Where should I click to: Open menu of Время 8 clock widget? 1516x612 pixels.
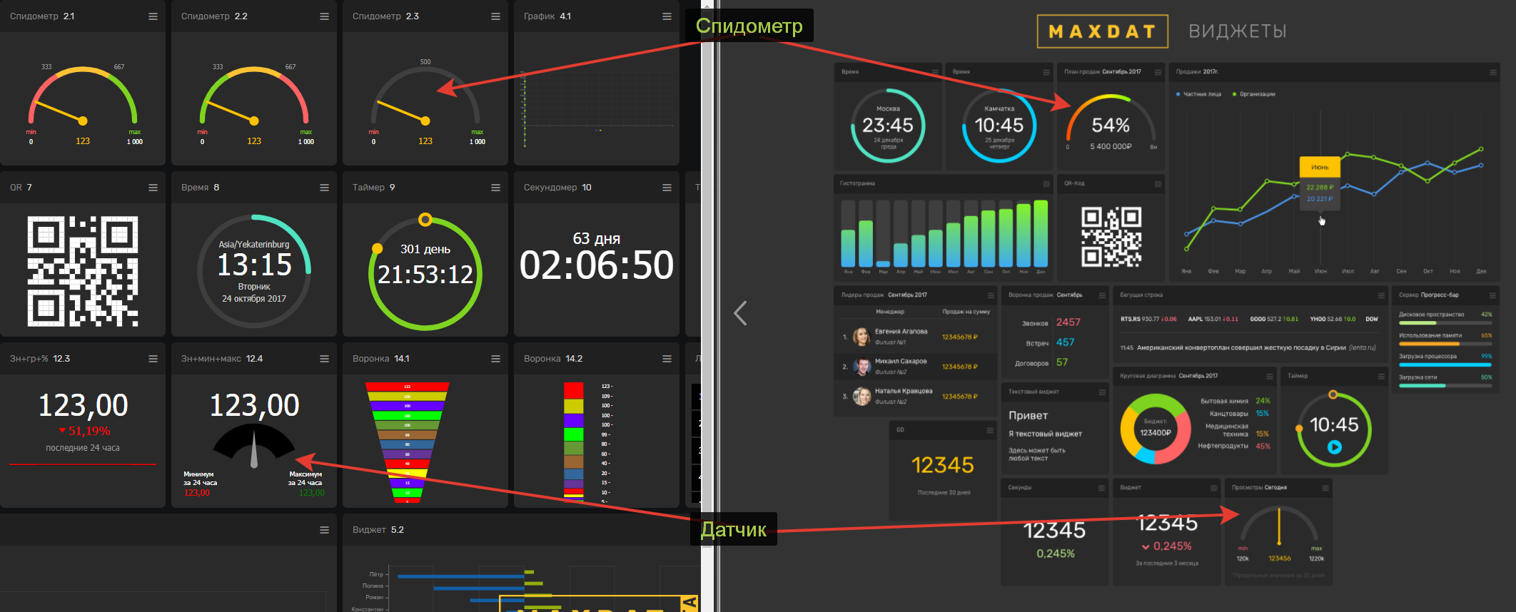pyautogui.click(x=324, y=188)
